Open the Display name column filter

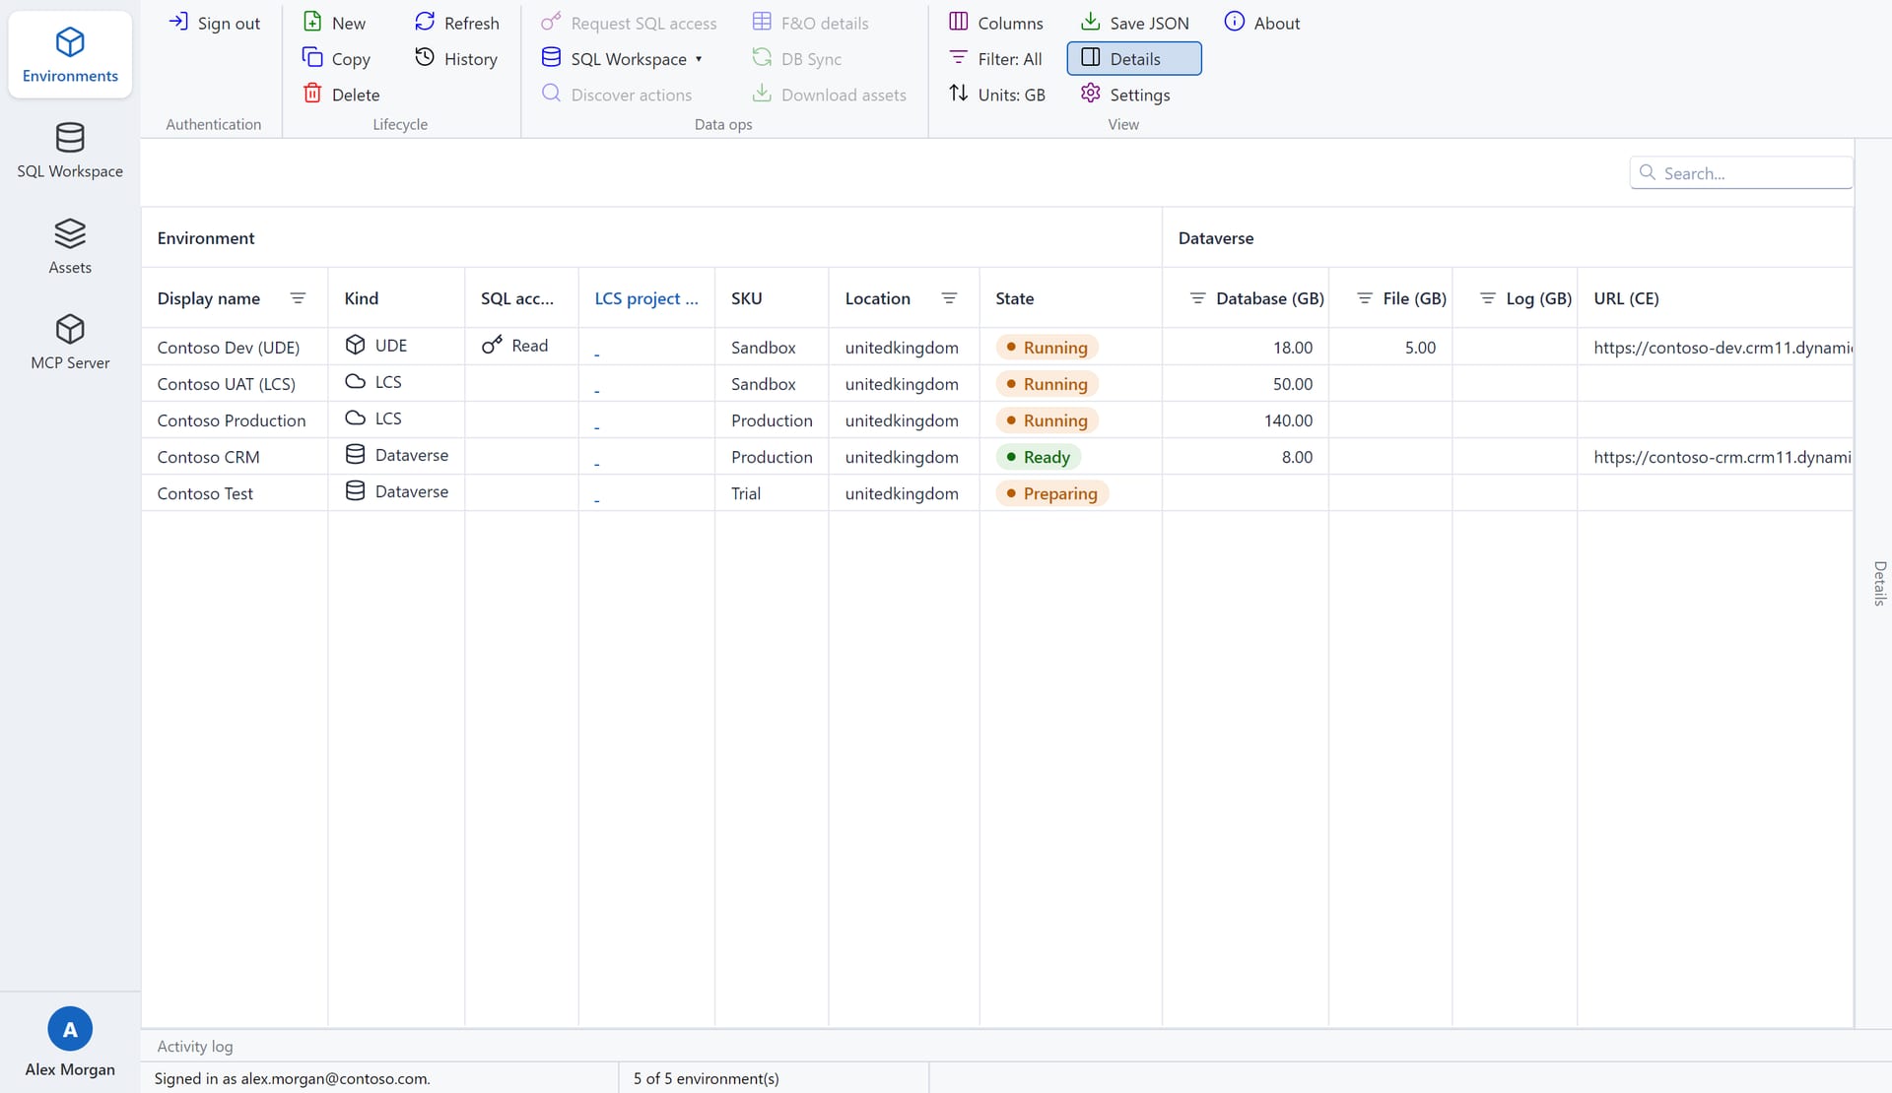click(x=298, y=298)
